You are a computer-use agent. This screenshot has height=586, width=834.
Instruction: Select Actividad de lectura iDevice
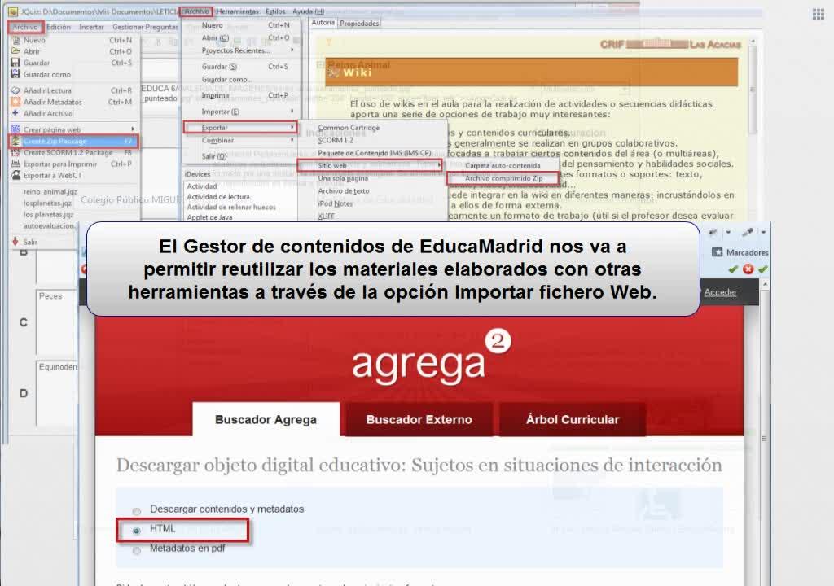(x=218, y=197)
